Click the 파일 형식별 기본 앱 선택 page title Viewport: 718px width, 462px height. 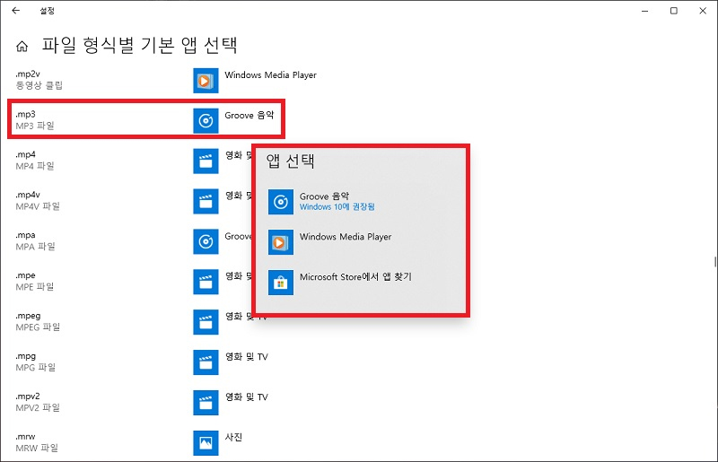(140, 45)
